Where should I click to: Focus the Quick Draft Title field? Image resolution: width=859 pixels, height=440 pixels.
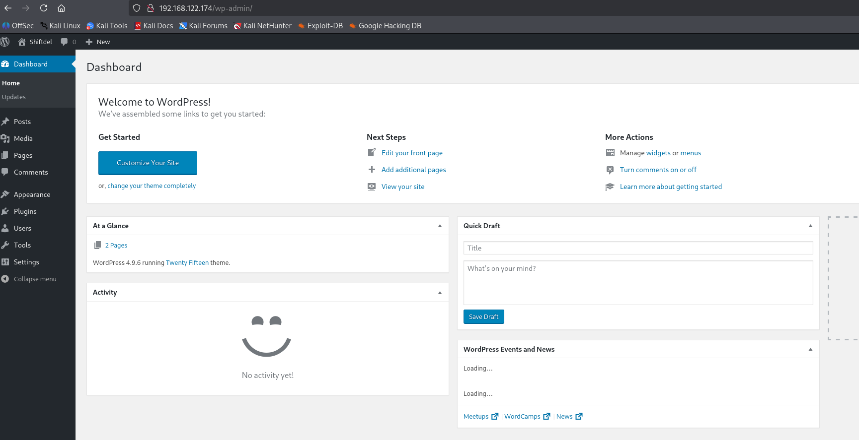638,248
